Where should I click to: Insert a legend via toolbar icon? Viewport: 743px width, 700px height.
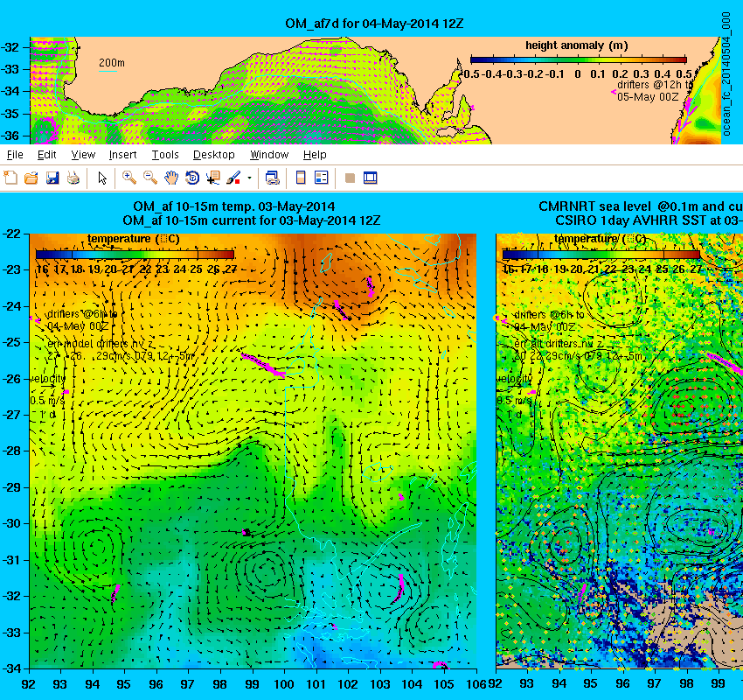click(x=322, y=178)
